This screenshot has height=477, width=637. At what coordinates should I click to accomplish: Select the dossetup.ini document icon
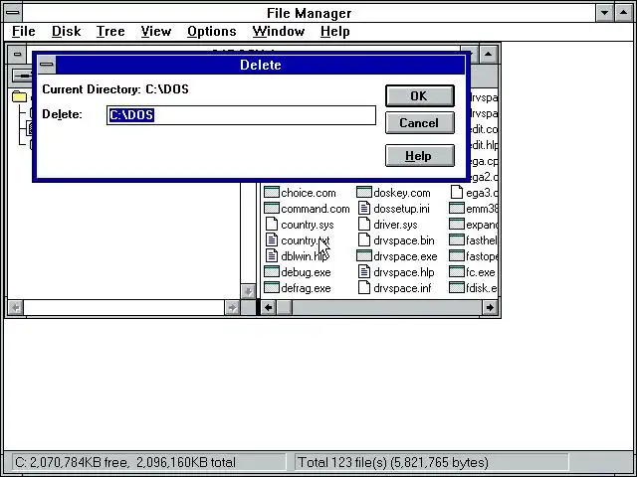click(x=364, y=208)
